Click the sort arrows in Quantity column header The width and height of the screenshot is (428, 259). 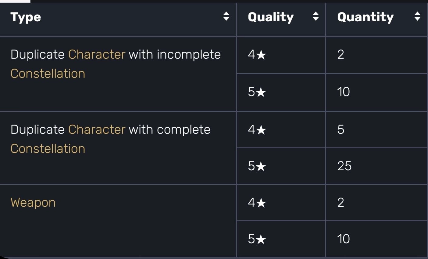coord(417,16)
